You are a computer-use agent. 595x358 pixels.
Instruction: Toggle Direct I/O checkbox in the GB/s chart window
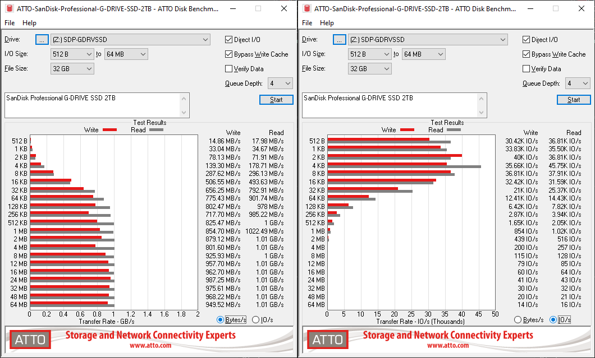(x=228, y=39)
